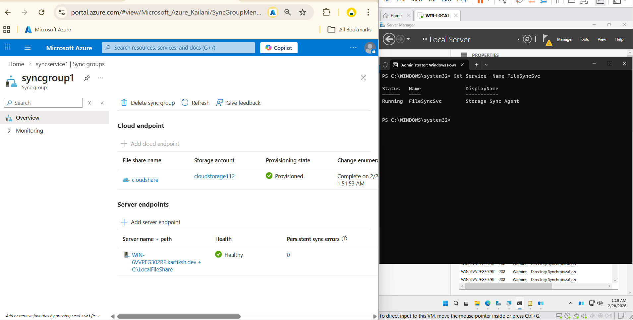Screen dimensions: 633x320
Task: Open the yellow browser profile icon
Action: pos(351,13)
